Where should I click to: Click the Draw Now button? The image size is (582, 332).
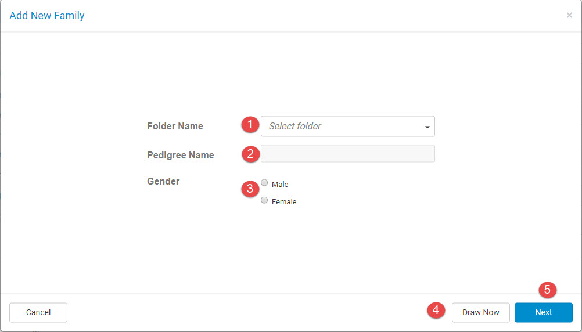481,312
